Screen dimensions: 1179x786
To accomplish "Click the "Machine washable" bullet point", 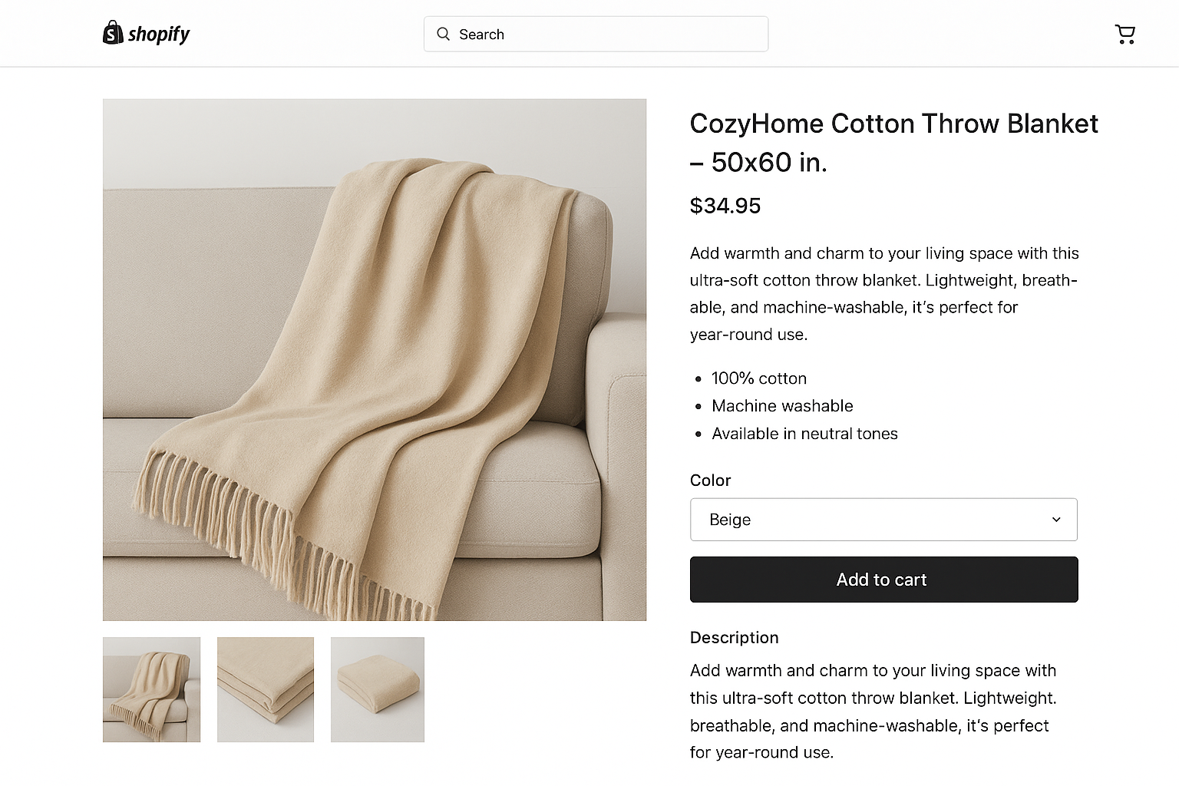I will pyautogui.click(x=782, y=406).
